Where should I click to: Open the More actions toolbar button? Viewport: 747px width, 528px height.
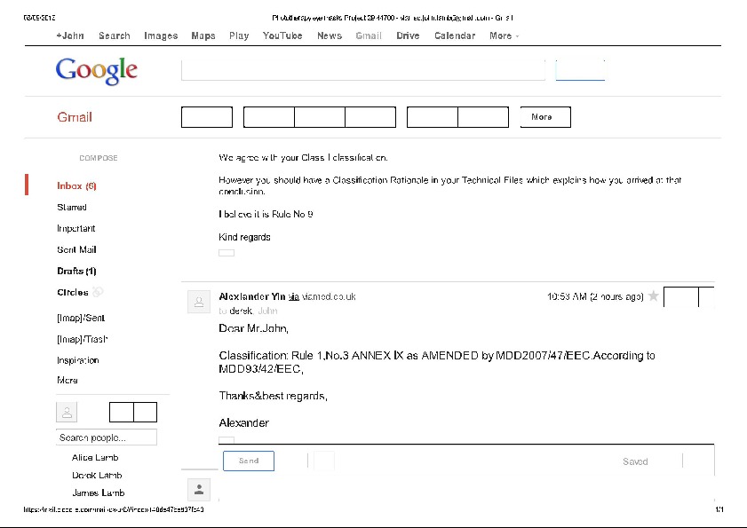(x=544, y=117)
